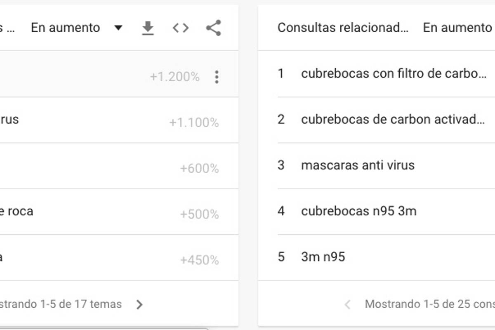Open the query 'mascaras anti virus'
Image resolution: width=495 pixels, height=330 pixels.
coord(358,165)
